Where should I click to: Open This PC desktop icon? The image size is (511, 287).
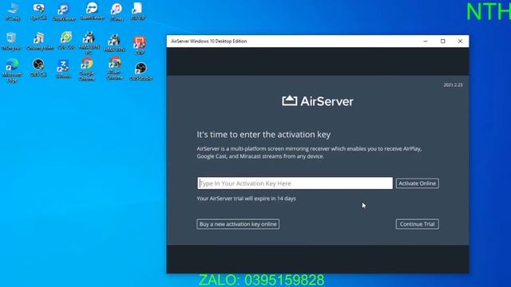pyautogui.click(x=13, y=12)
